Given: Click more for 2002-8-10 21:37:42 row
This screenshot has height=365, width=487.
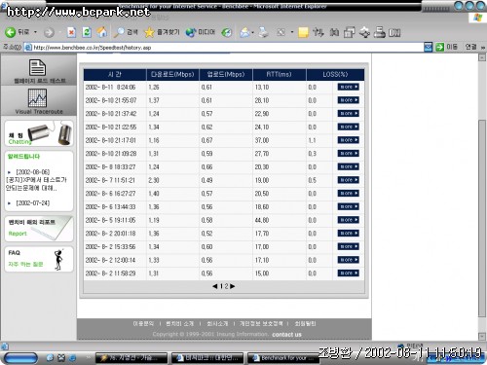Looking at the screenshot, I should click(x=348, y=114).
